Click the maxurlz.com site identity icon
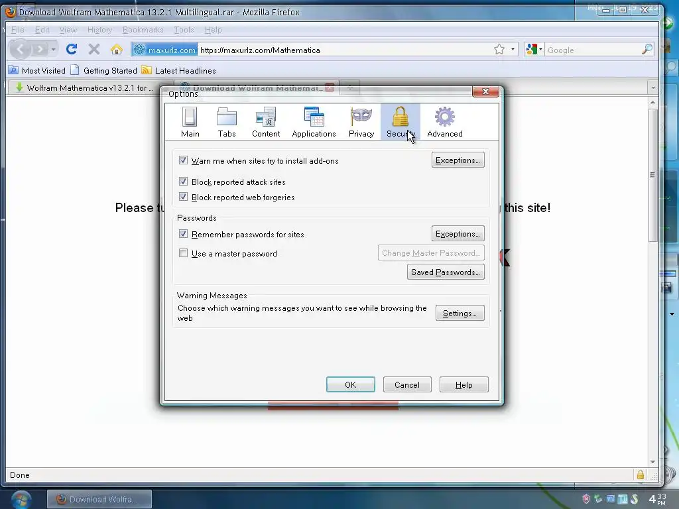 pyautogui.click(x=164, y=50)
